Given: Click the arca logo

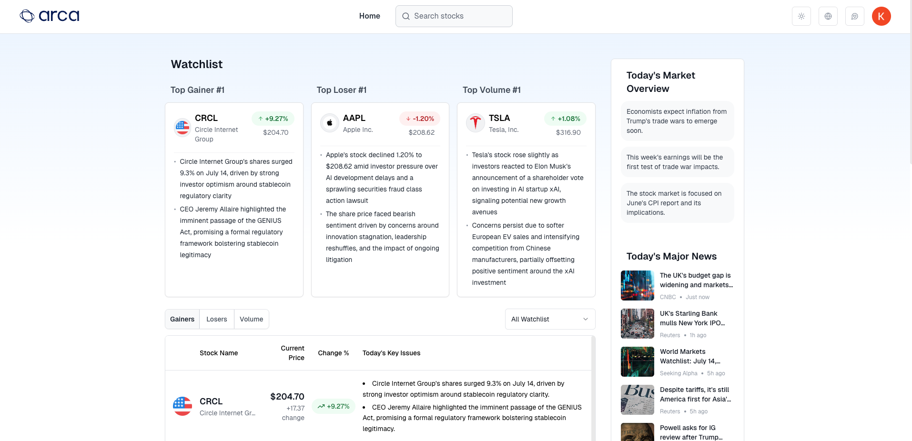Looking at the screenshot, I should click(x=50, y=16).
